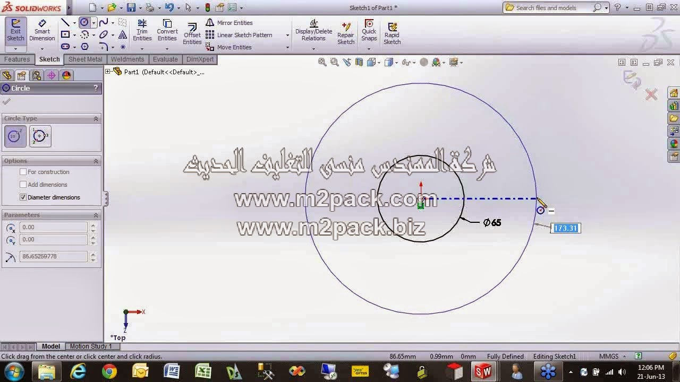This screenshot has height=382, width=680.
Task: Click Rapid Sketch
Action: (392, 33)
